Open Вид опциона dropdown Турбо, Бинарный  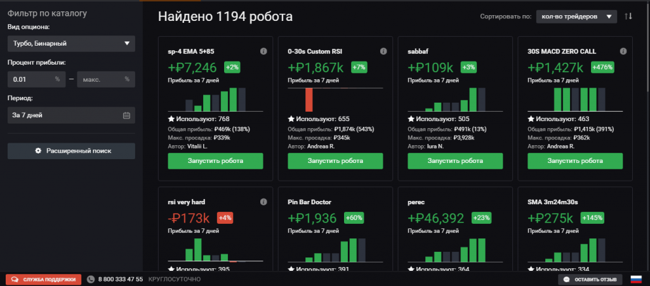tap(71, 44)
